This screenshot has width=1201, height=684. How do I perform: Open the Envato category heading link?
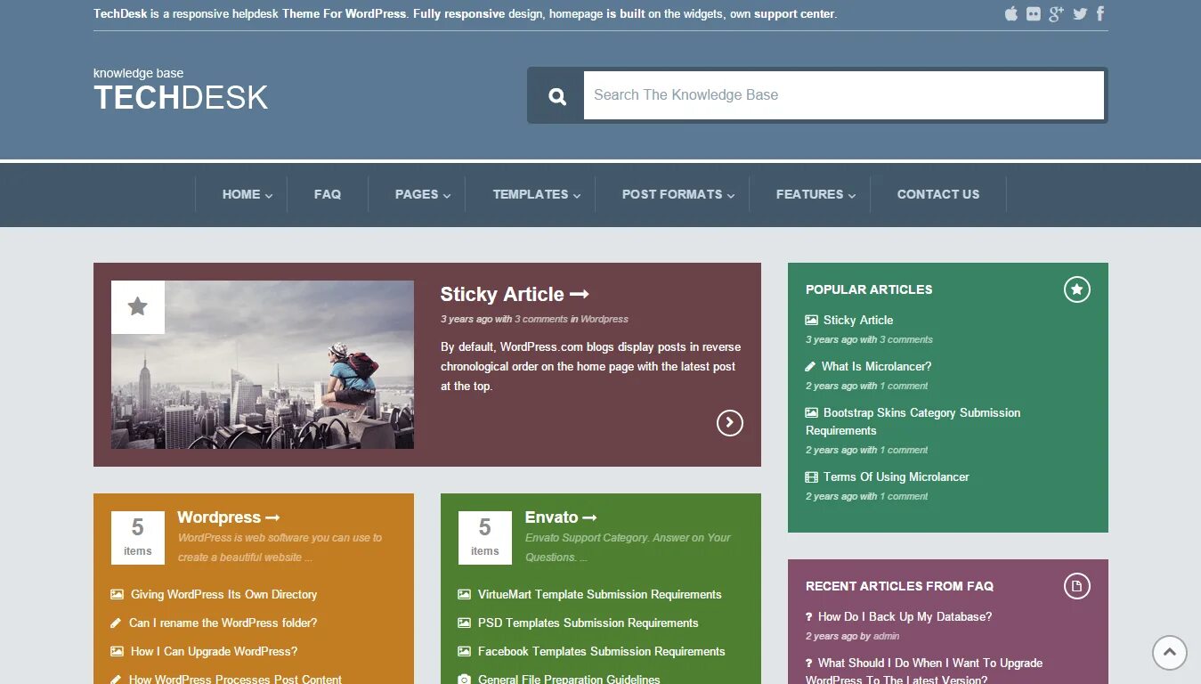click(x=551, y=517)
